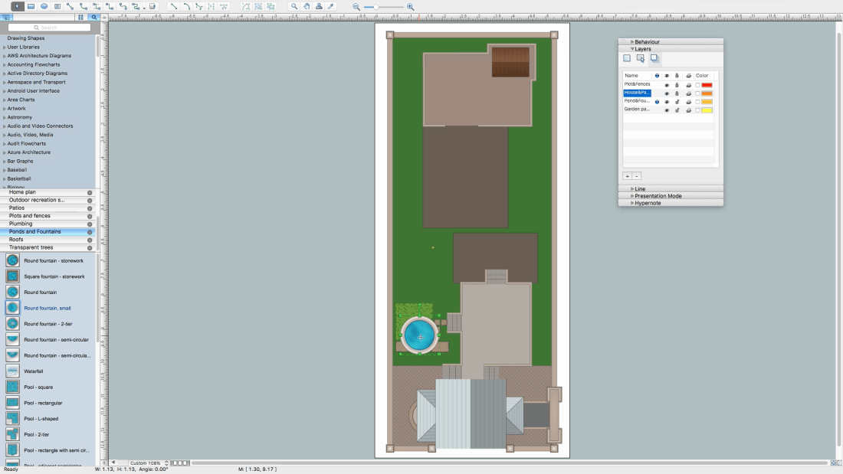
Task: Add a new layer with plus button
Action: [x=627, y=176]
